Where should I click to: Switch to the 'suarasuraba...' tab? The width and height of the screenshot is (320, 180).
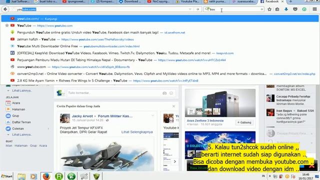[243, 1]
